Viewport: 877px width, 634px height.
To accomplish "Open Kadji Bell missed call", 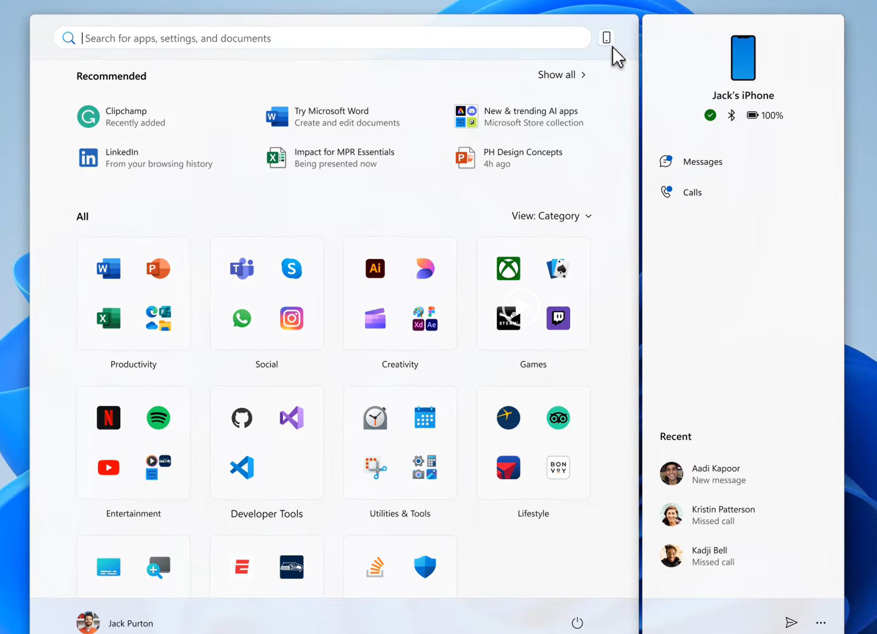I will pos(697,556).
